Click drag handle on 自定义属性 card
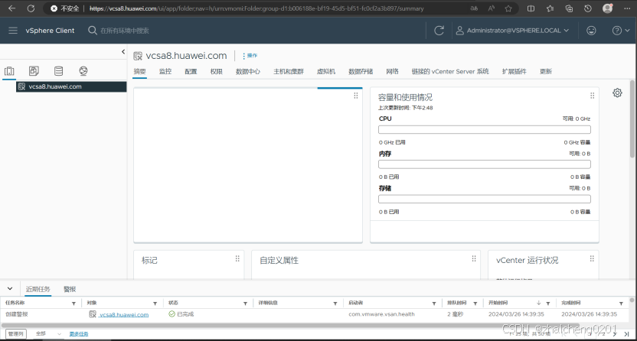 pyautogui.click(x=474, y=258)
